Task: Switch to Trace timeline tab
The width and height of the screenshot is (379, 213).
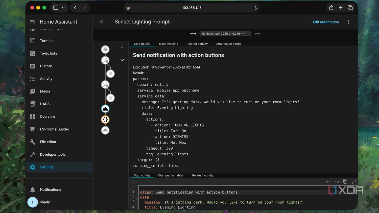Action: [168, 44]
